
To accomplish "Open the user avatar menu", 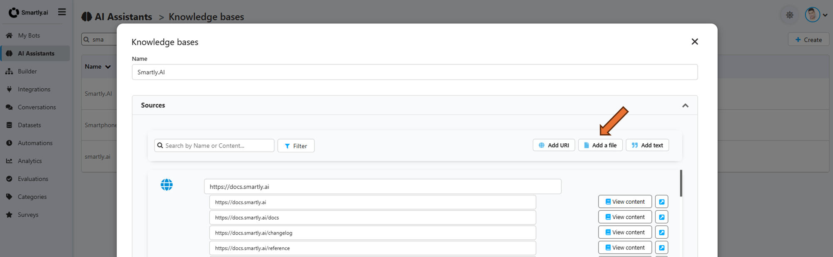I will pos(816,15).
